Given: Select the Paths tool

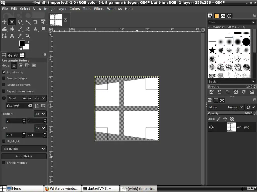Looking at the screenshot, I should [x=4, y=36].
